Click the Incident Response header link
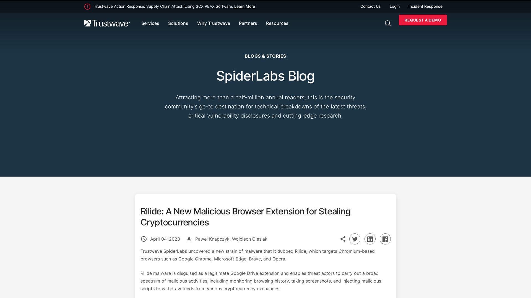The image size is (531, 298). (425, 6)
